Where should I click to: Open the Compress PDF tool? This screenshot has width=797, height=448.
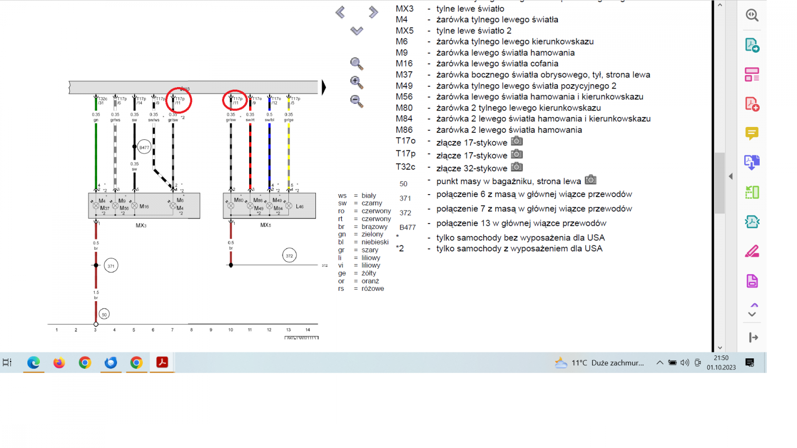point(752,222)
